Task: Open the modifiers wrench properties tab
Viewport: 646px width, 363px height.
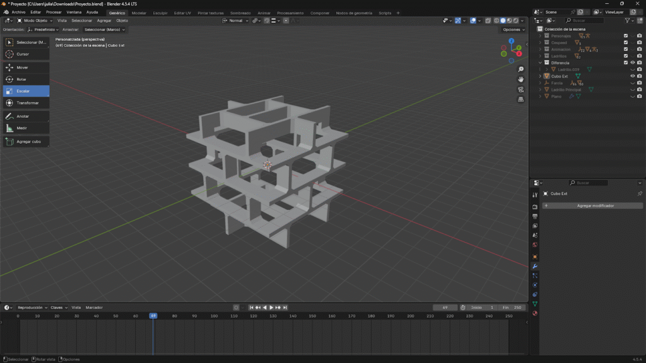Action: pyautogui.click(x=535, y=267)
